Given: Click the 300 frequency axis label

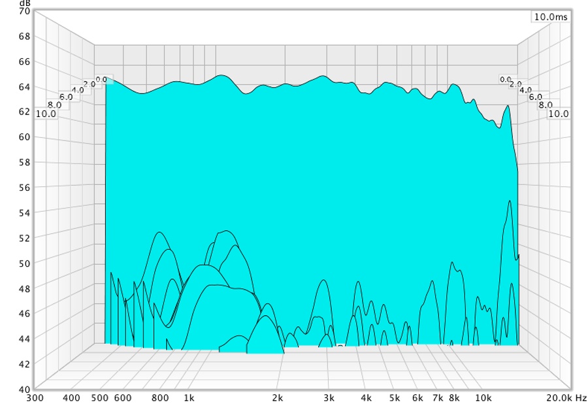Looking at the screenshot, I should 36,398.
